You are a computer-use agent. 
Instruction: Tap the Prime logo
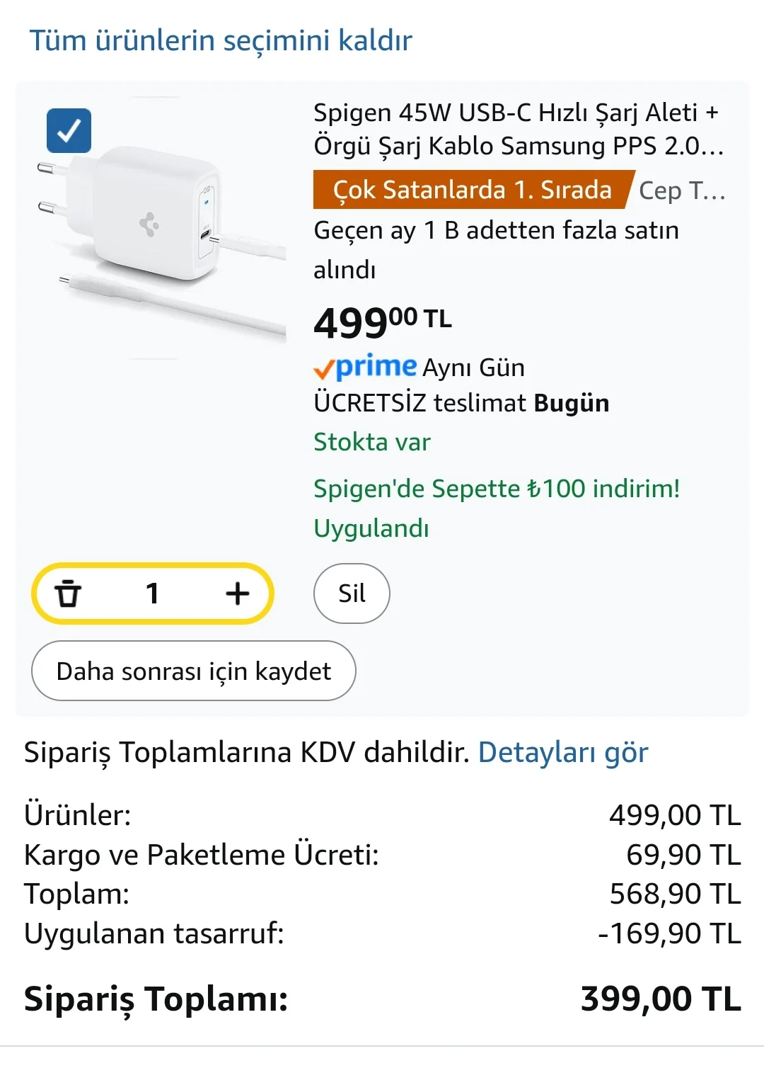(365, 367)
